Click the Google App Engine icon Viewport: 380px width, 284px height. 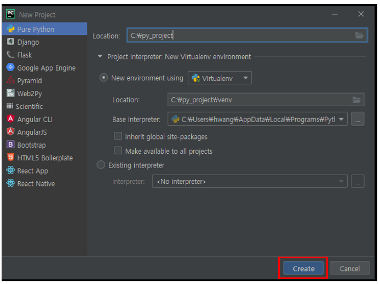click(x=10, y=67)
